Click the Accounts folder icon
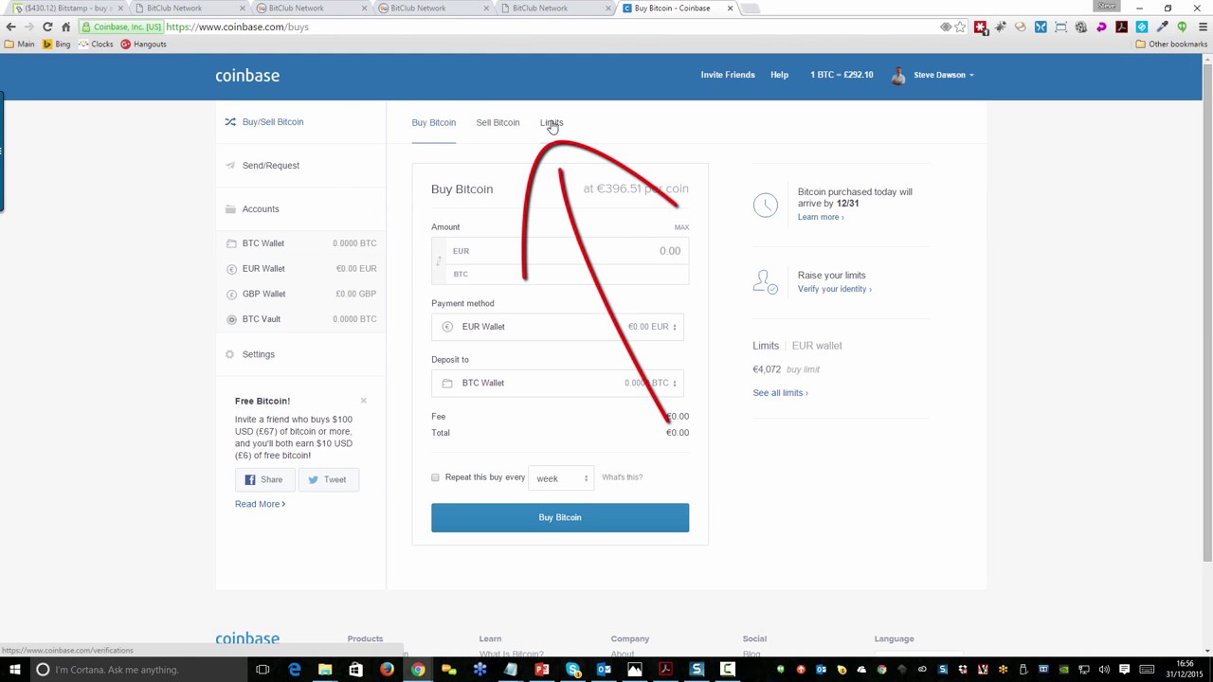This screenshot has height=682, width=1213. tap(230, 208)
